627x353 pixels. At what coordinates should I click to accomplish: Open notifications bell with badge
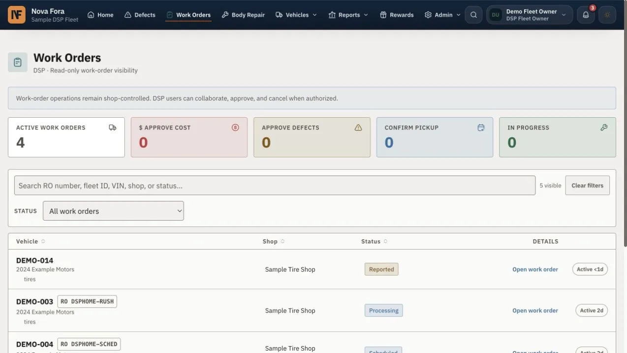[586, 15]
